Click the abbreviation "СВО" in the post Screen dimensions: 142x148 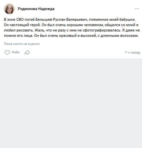[x=20, y=19]
